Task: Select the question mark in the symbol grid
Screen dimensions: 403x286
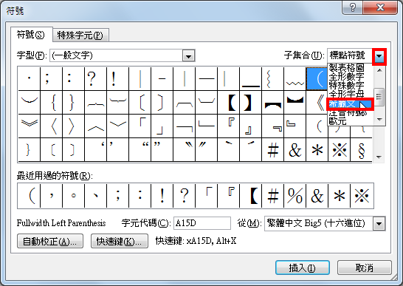Action: pos(95,78)
